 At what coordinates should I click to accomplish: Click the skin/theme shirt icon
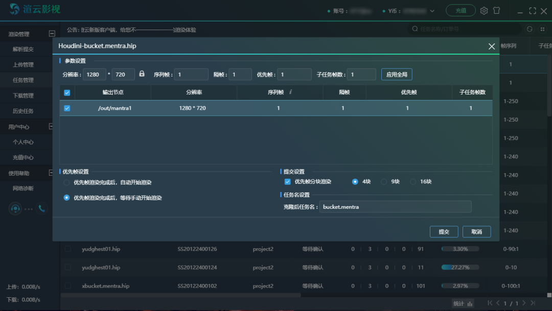(496, 11)
